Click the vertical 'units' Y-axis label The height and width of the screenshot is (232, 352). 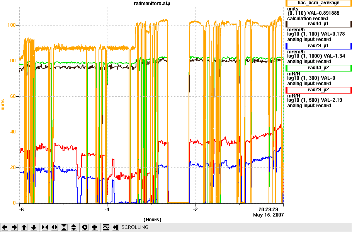[x=3, y=105]
